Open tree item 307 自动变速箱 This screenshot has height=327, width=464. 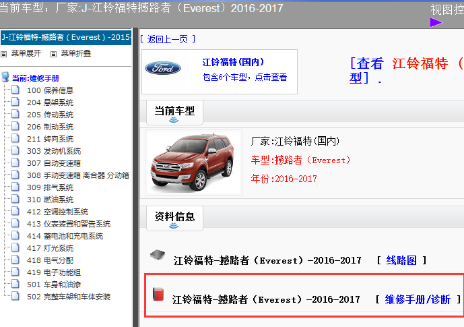tap(54, 163)
